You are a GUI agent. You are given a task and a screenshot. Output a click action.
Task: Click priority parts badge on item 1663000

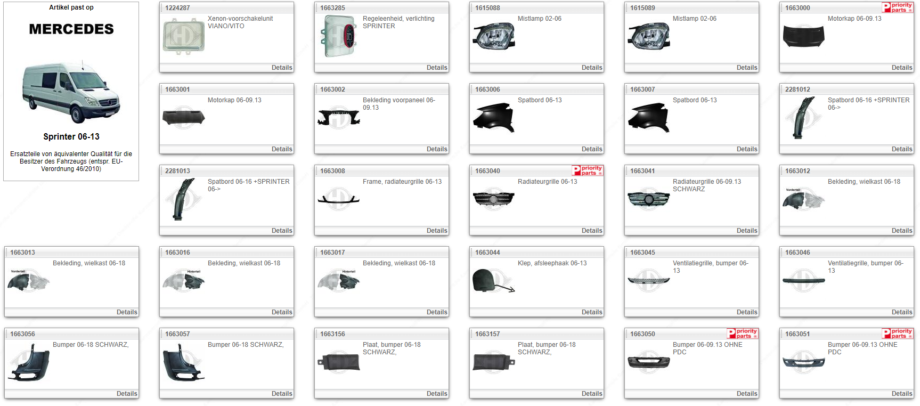point(898,7)
